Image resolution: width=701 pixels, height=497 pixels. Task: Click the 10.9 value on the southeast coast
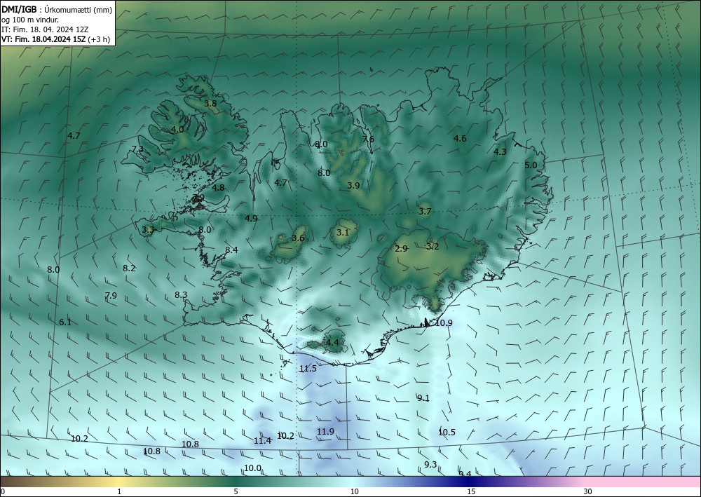(444, 322)
